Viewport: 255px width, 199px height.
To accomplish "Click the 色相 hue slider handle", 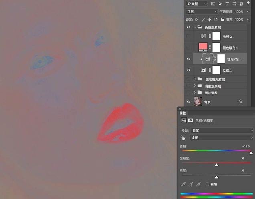I will (x=251, y=153).
